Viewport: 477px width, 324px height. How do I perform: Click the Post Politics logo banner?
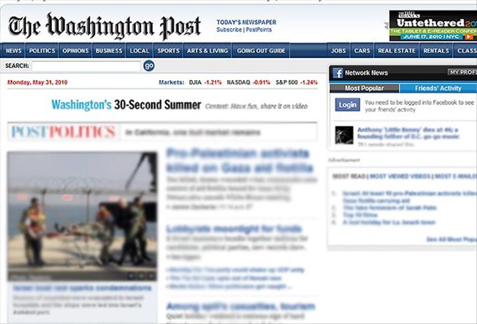tap(63, 132)
